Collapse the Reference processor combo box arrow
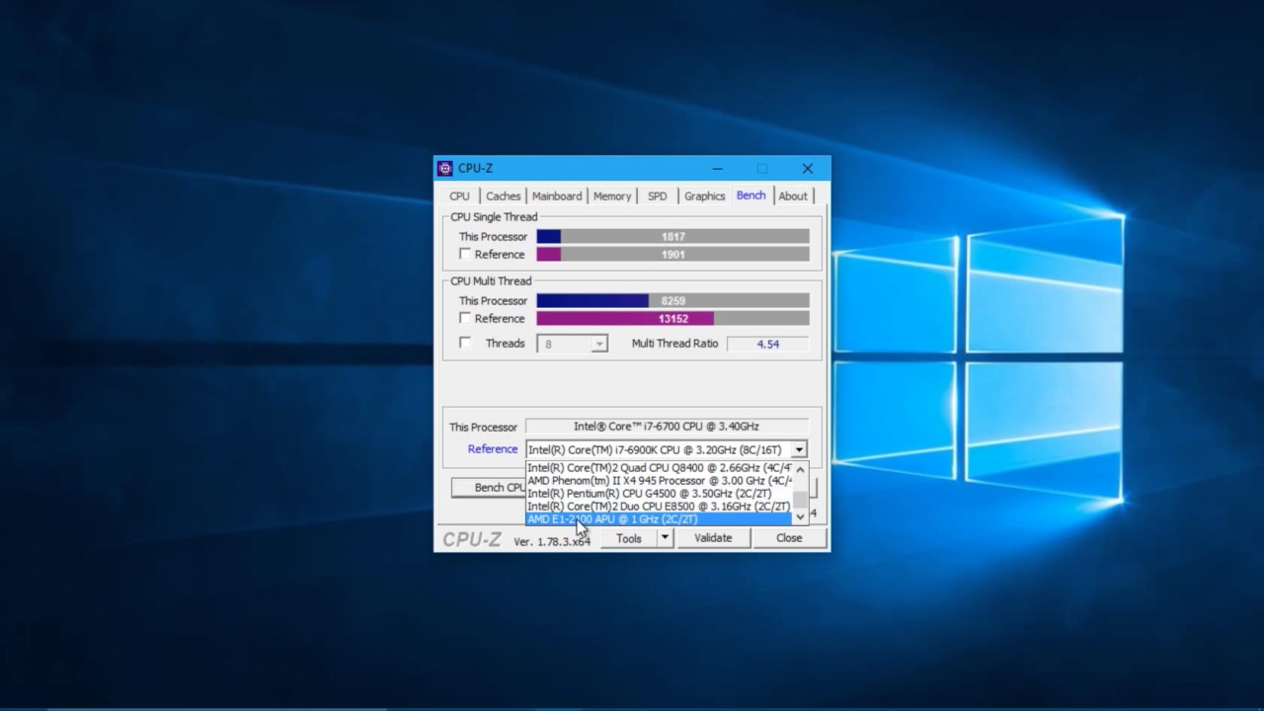 799,450
